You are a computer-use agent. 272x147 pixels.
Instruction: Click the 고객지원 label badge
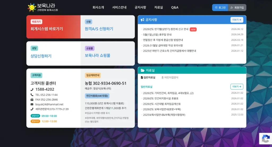point(36,75)
